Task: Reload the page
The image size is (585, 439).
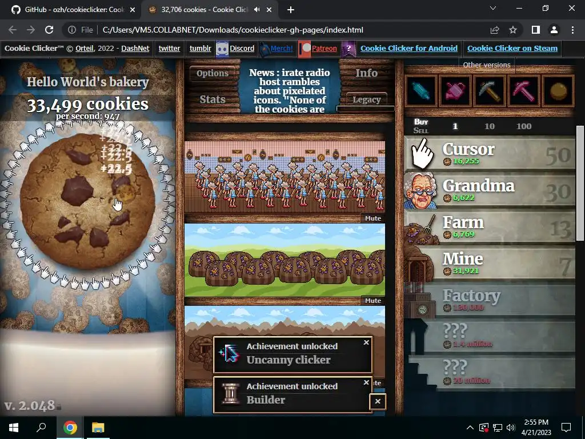Action: point(49,30)
